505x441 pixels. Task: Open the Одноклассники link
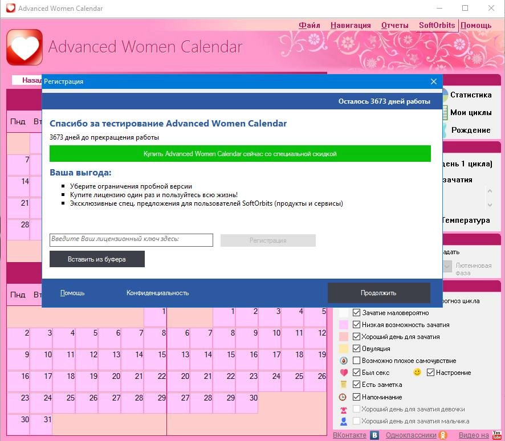pyautogui.click(x=411, y=435)
